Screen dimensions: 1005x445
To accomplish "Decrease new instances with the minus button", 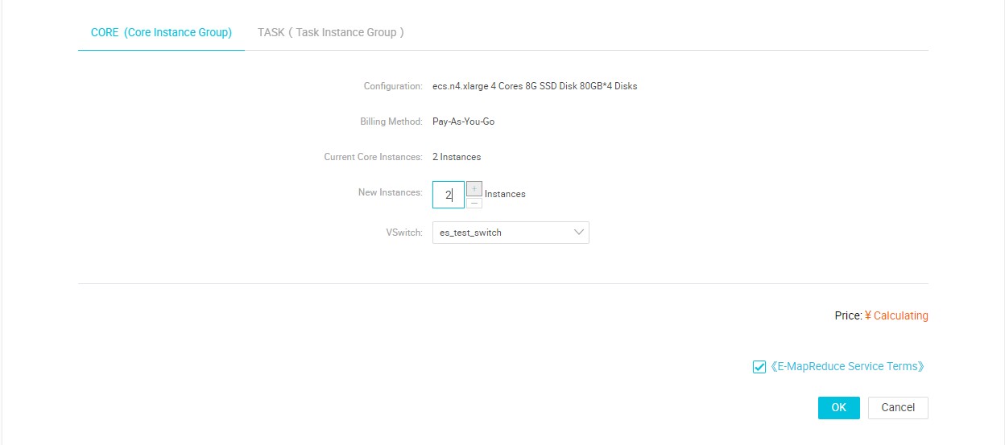I will click(x=474, y=203).
